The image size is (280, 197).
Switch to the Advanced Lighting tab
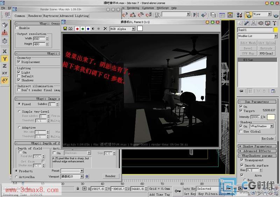pos(74,16)
